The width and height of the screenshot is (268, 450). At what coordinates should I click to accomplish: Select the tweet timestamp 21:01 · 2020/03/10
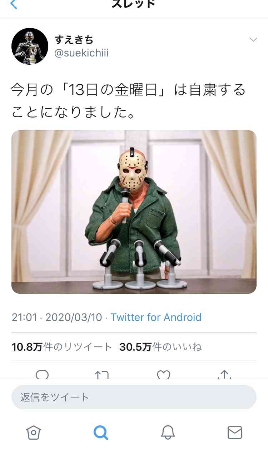(x=57, y=317)
